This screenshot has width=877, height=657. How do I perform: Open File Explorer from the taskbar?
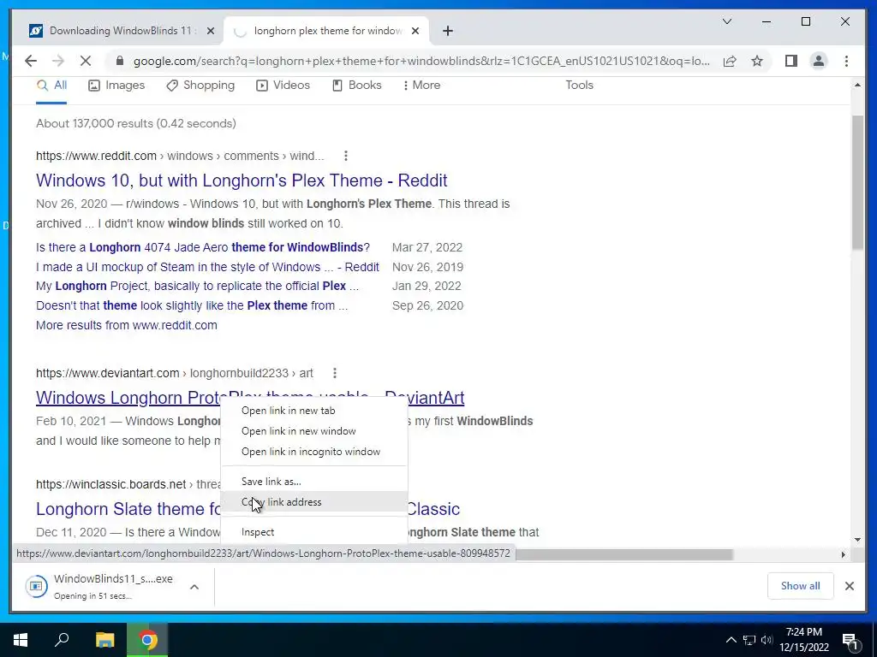pos(104,640)
